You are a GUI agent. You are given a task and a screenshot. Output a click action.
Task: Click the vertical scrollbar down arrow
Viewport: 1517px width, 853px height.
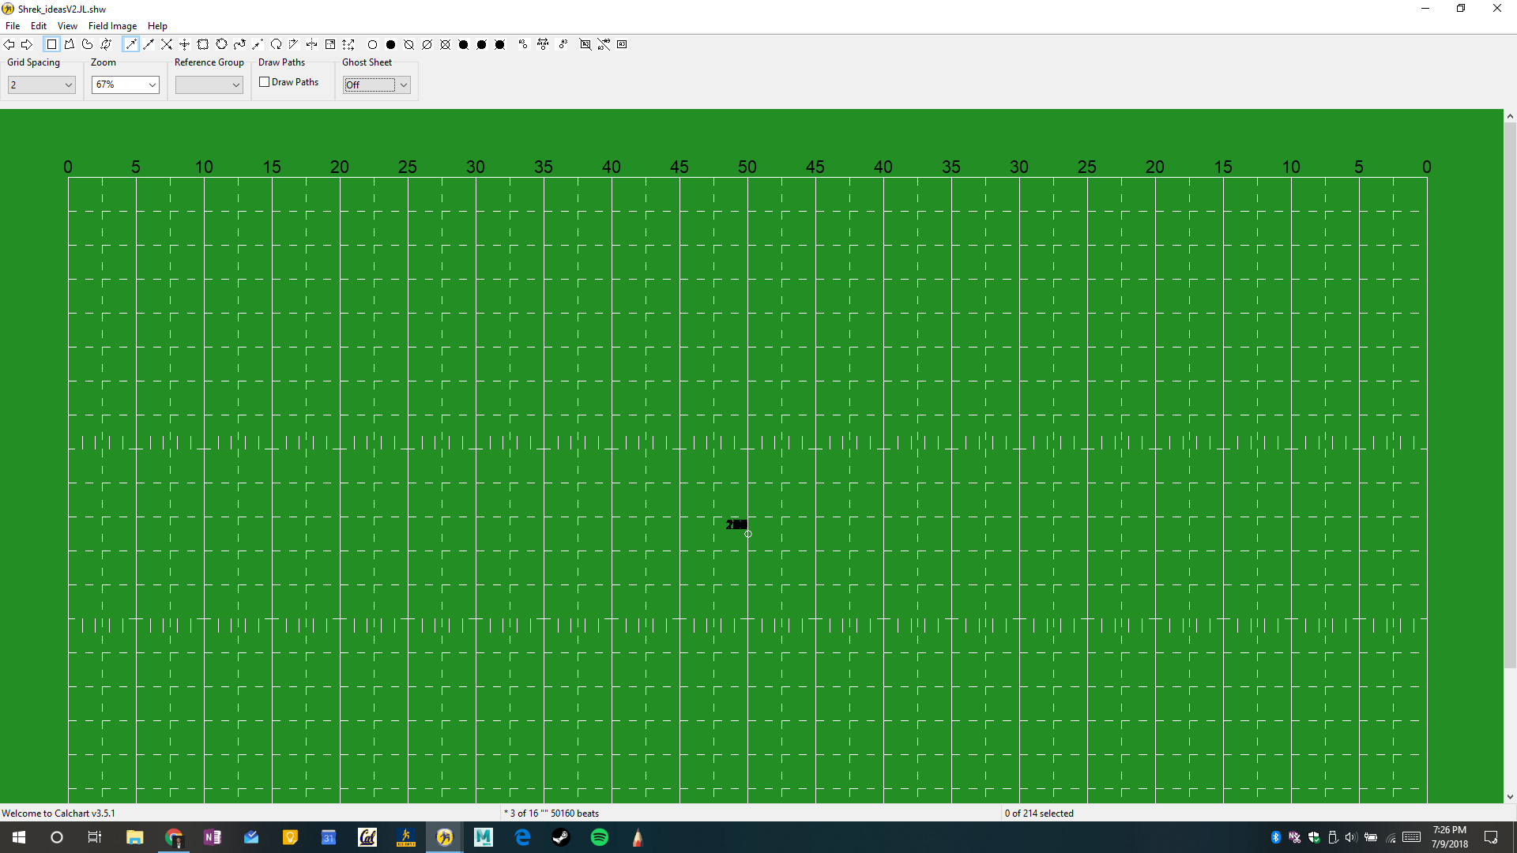(1510, 797)
